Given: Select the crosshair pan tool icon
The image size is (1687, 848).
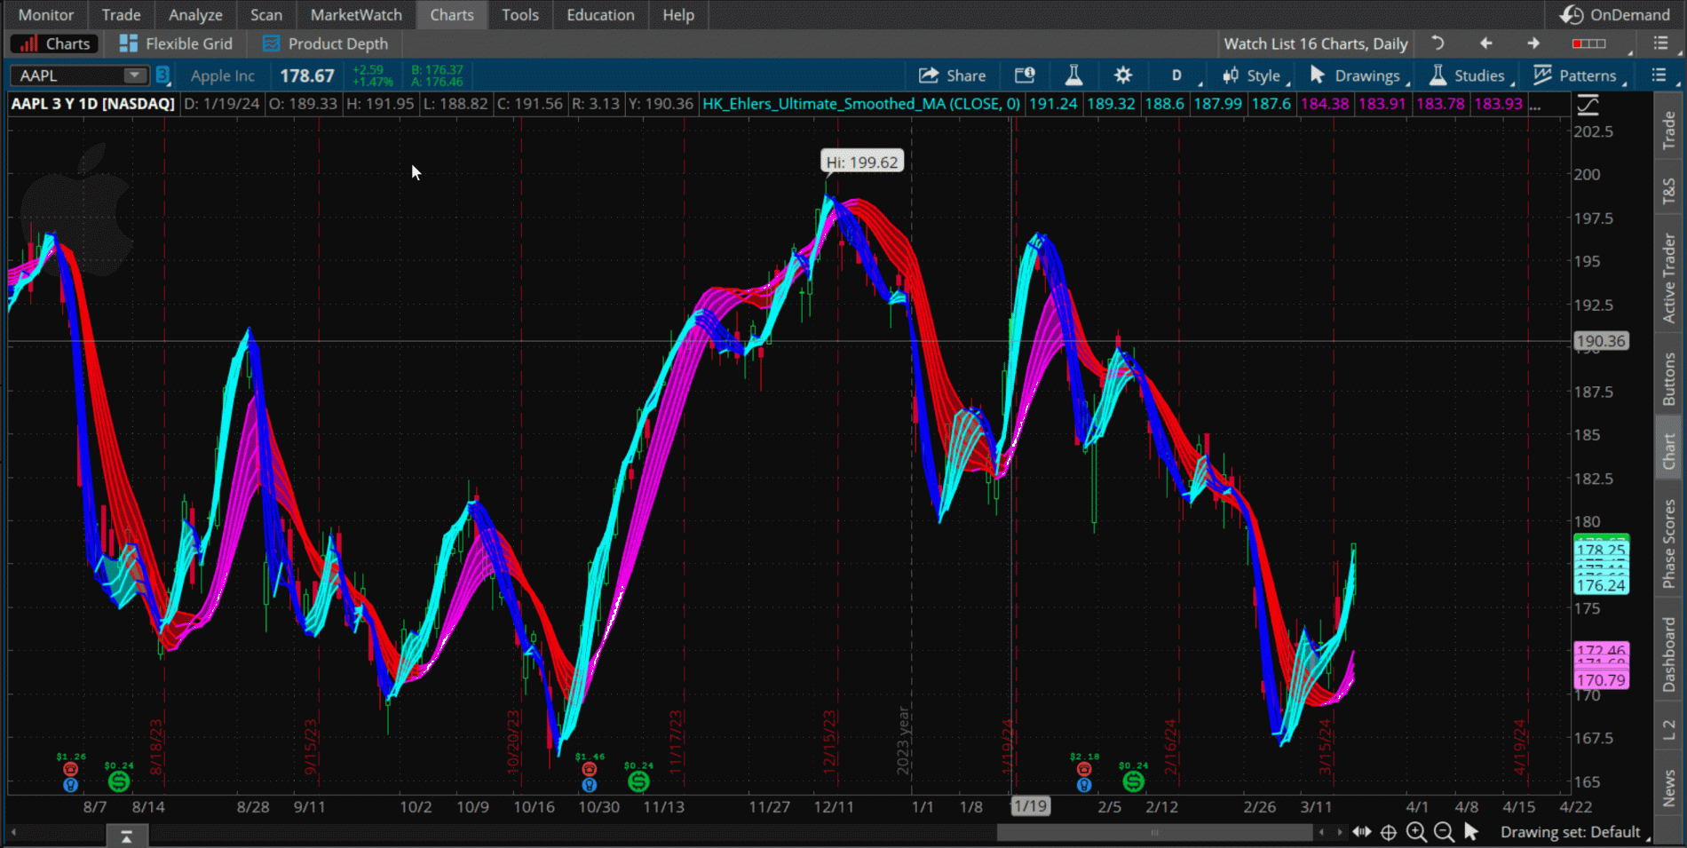Looking at the screenshot, I should point(1389,832).
